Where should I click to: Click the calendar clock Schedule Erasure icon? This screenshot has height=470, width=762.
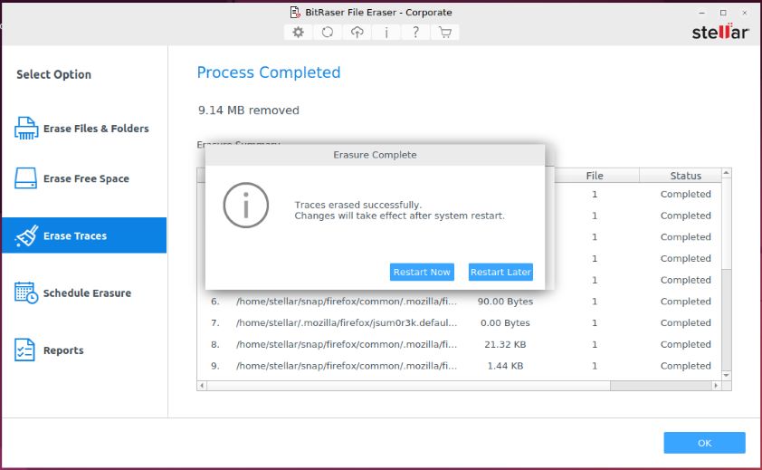25,293
